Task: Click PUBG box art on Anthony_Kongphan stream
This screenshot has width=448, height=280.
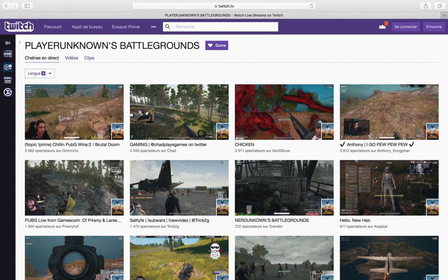Action: click(433, 131)
